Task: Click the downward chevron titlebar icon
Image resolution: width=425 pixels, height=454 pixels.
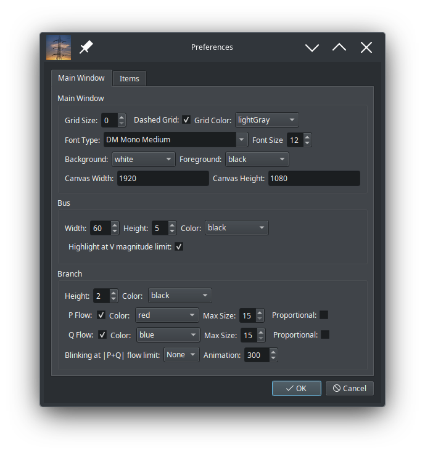Action: [x=312, y=47]
